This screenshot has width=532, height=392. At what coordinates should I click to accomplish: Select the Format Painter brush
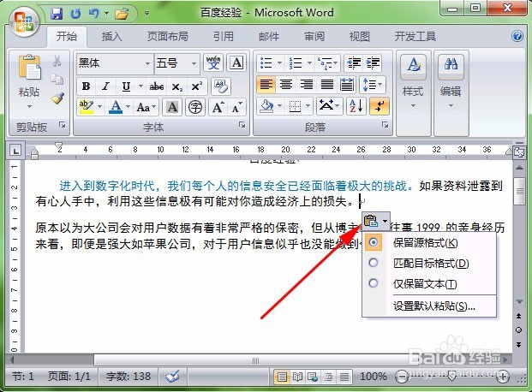[x=57, y=98]
